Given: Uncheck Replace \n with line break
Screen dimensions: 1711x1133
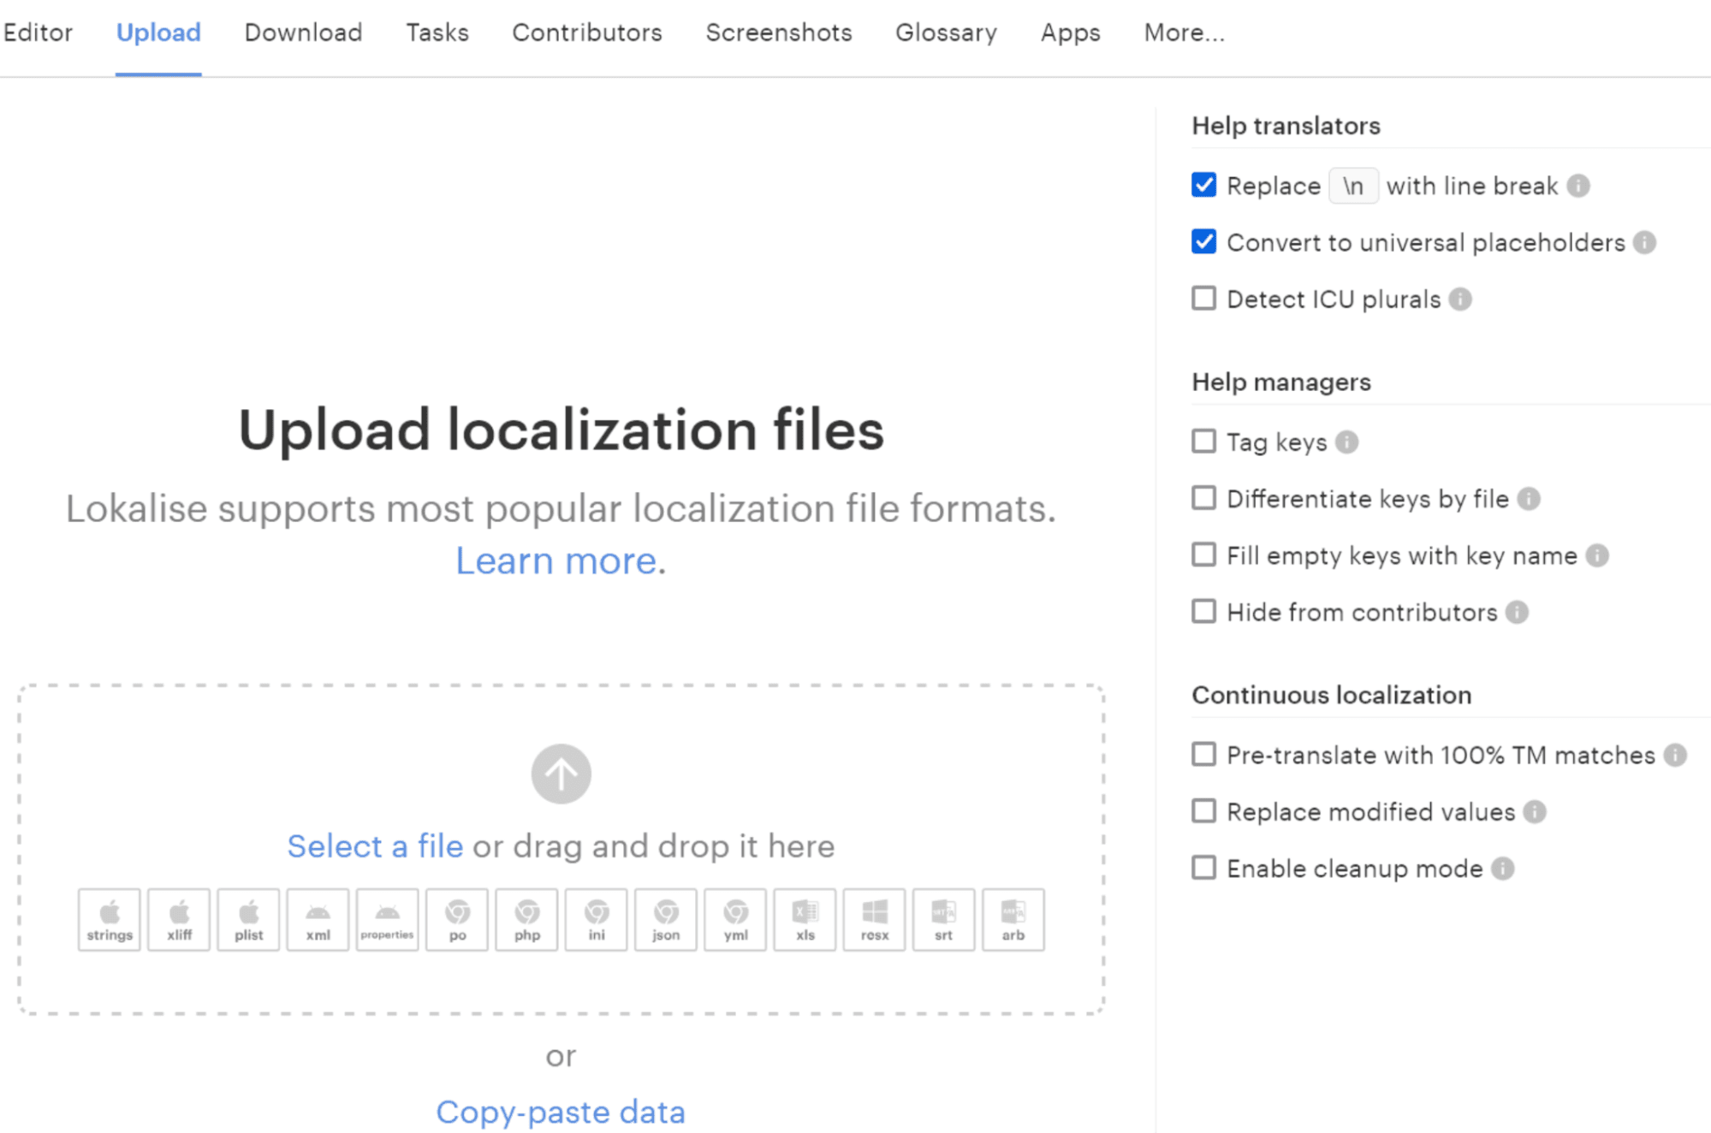Looking at the screenshot, I should coord(1203,185).
